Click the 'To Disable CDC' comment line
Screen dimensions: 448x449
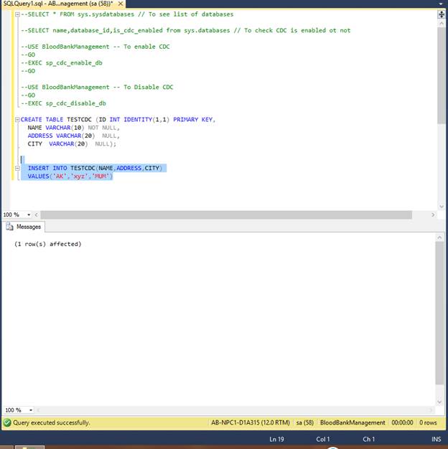(x=97, y=87)
